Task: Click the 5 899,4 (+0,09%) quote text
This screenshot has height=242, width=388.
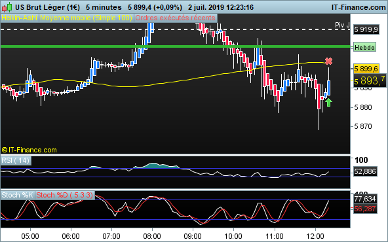Action: pyautogui.click(x=155, y=7)
